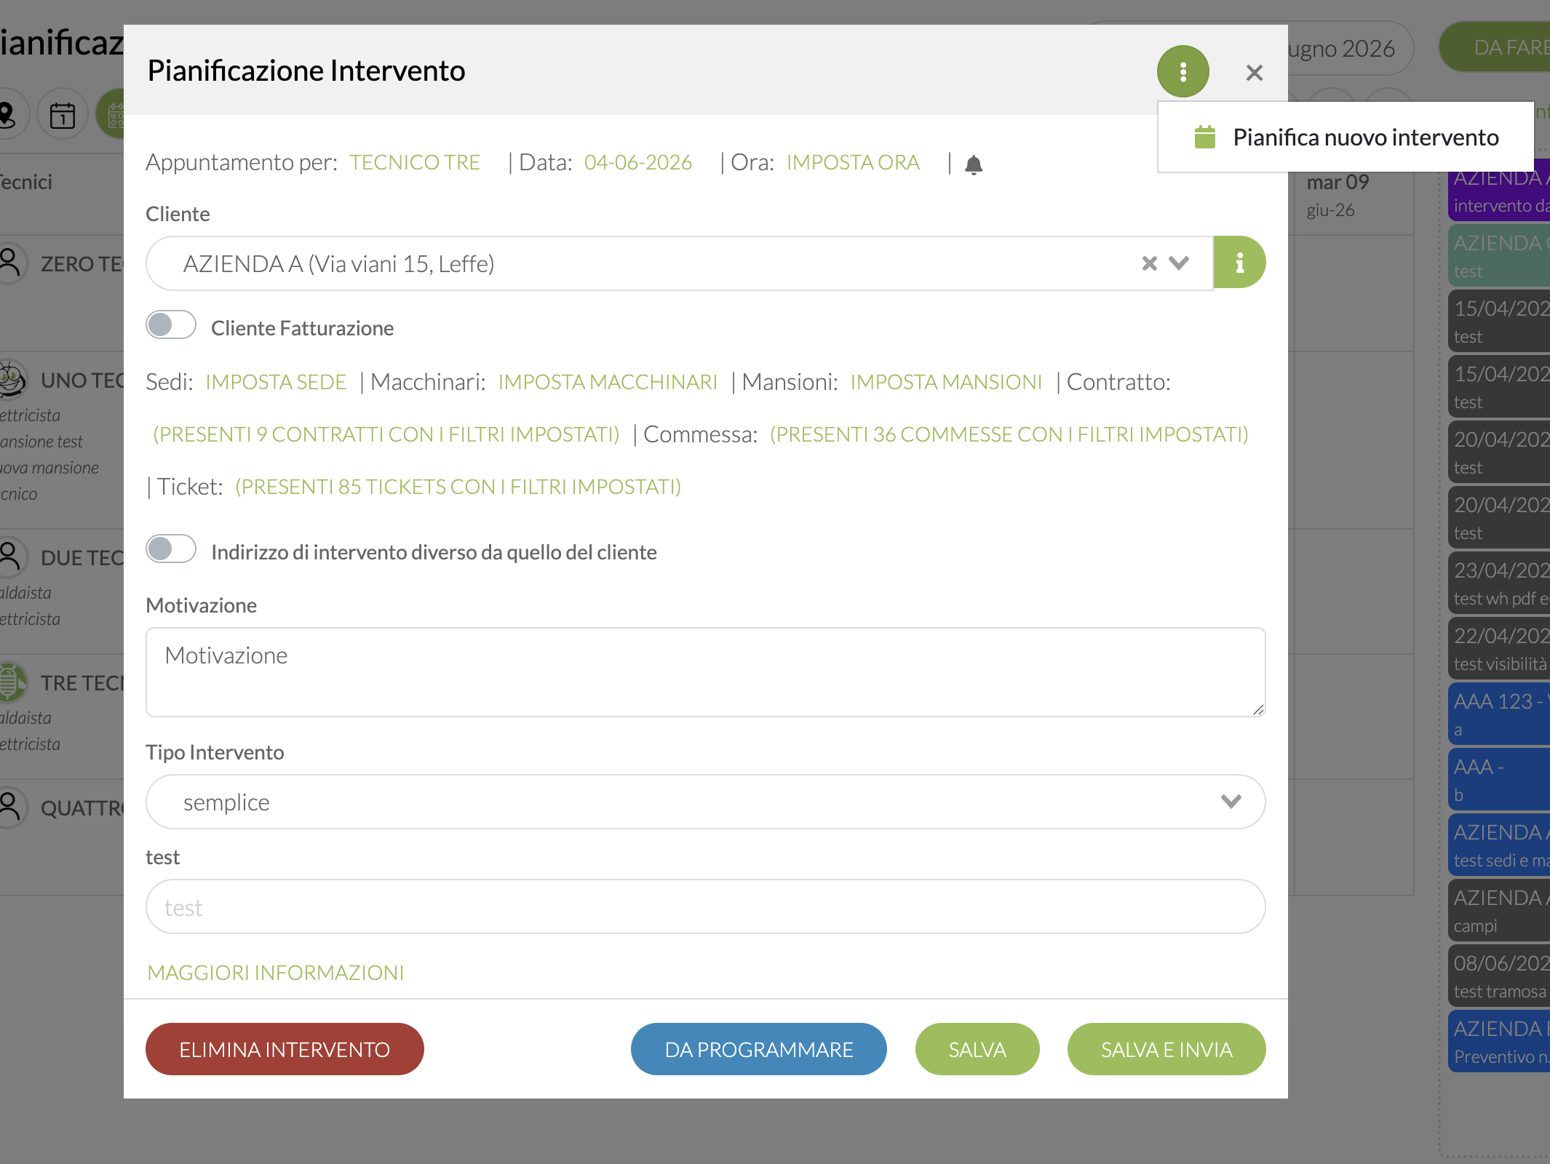Viewport: 1550px width, 1164px height.
Task: Click the DA PROGRAMMARE button
Action: 759,1049
